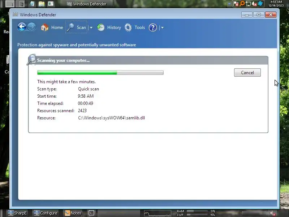Viewport: 289px width, 217px height.
Task: Click the resource path samlib.dll
Action: coord(111,118)
